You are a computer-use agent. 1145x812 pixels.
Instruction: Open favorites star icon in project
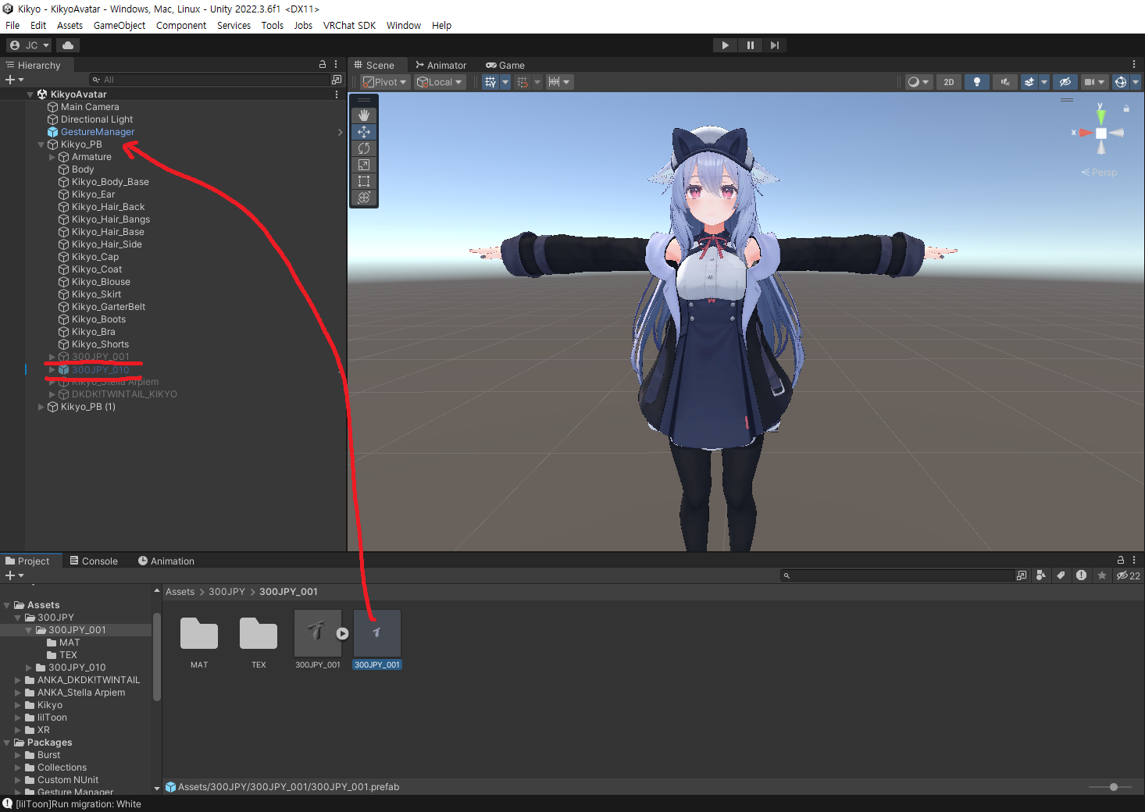1101,575
